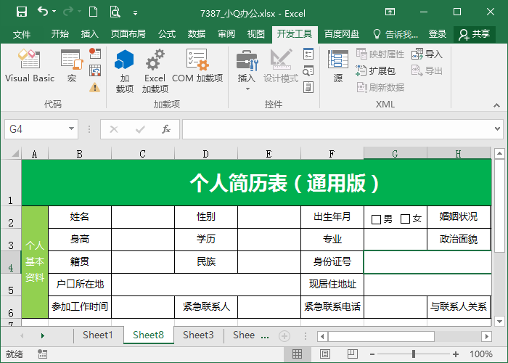The width and height of the screenshot is (508, 363).
Task: Click the Record Macro icon
Action: (95, 54)
